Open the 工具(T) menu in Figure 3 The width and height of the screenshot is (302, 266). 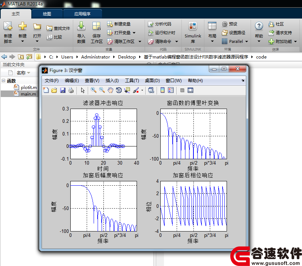tap(132, 80)
